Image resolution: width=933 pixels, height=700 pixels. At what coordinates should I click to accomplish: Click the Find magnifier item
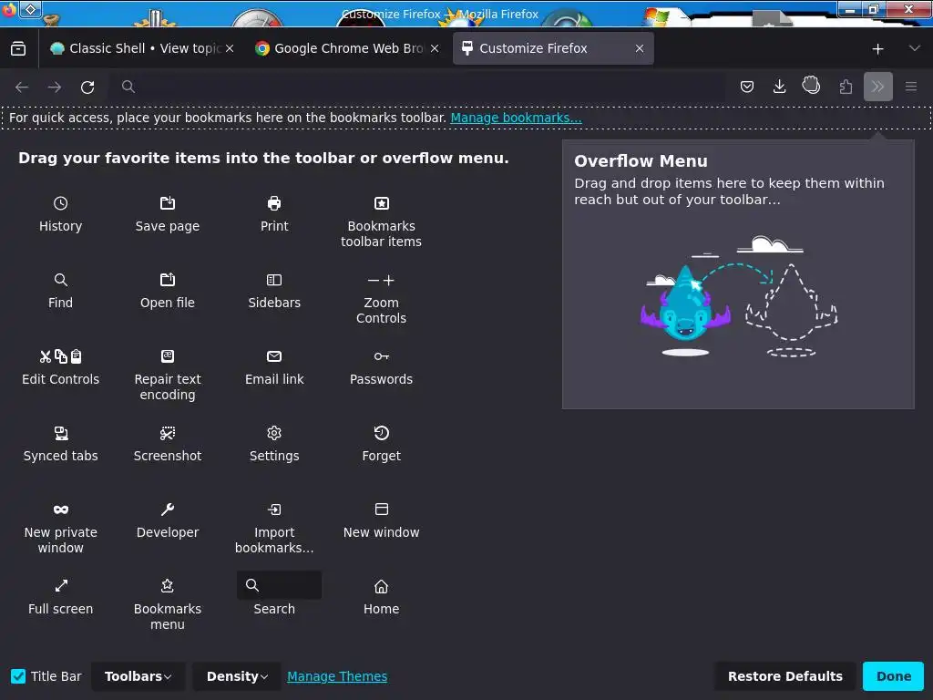pos(61,280)
